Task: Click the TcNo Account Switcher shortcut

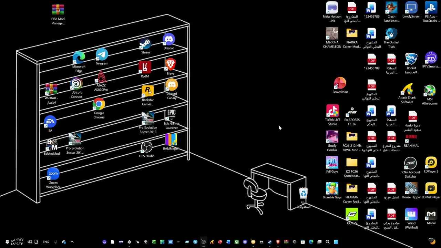Action: (x=410, y=168)
